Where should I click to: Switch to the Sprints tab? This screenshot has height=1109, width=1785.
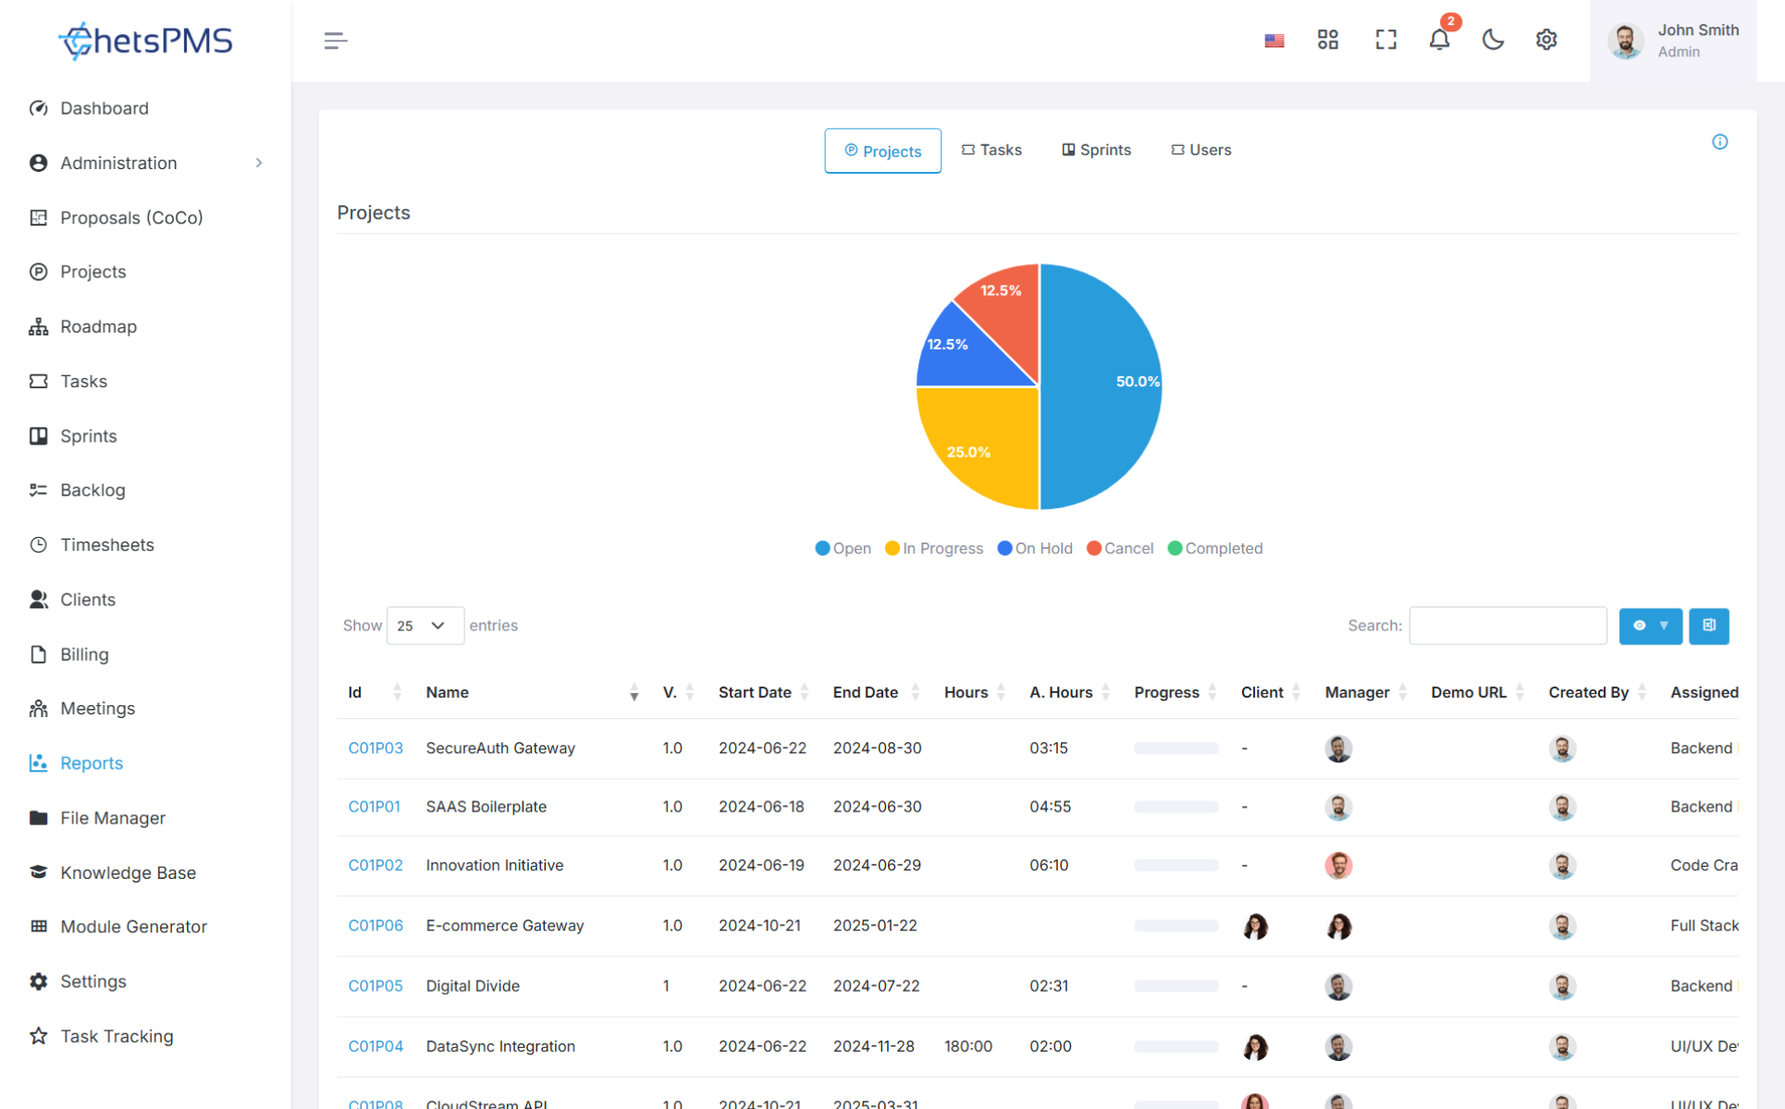pos(1096,150)
